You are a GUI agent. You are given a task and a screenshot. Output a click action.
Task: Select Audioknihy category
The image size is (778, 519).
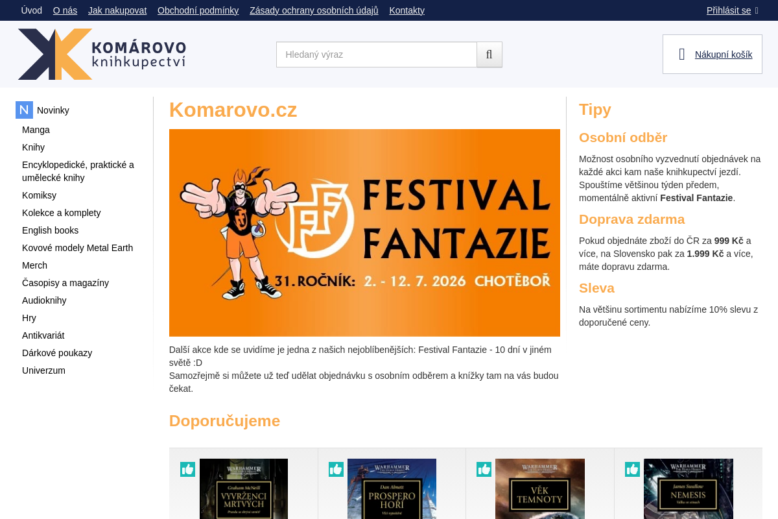point(44,300)
